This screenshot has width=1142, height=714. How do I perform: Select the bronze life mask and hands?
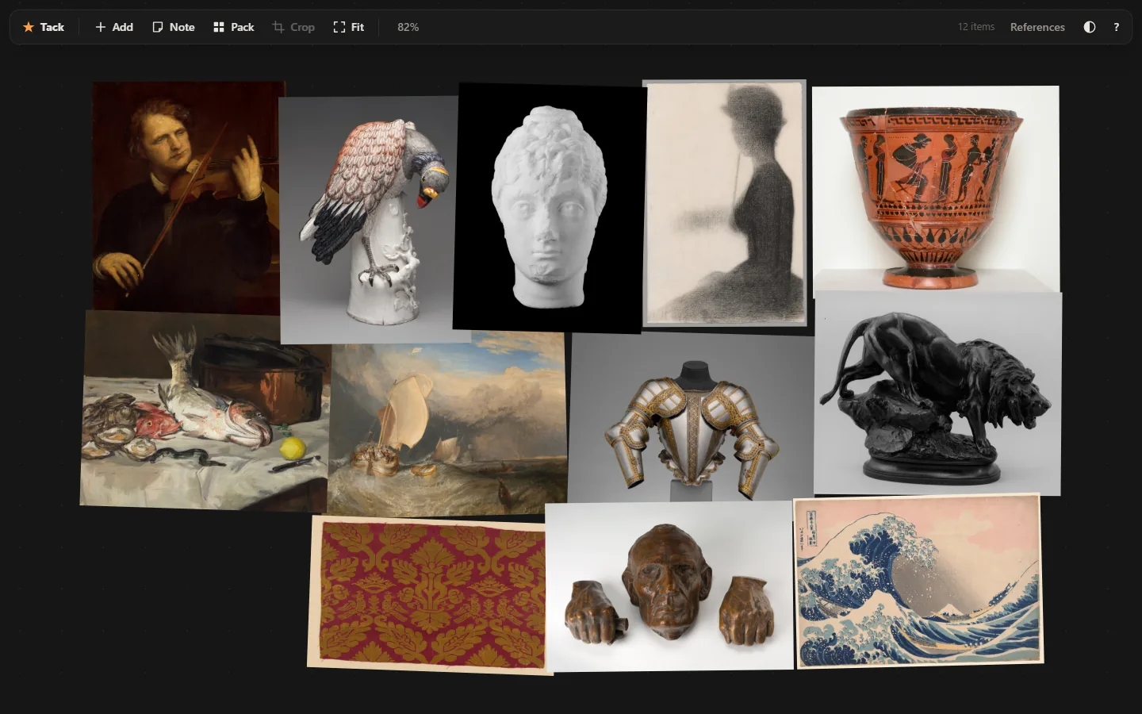pyautogui.click(x=669, y=585)
